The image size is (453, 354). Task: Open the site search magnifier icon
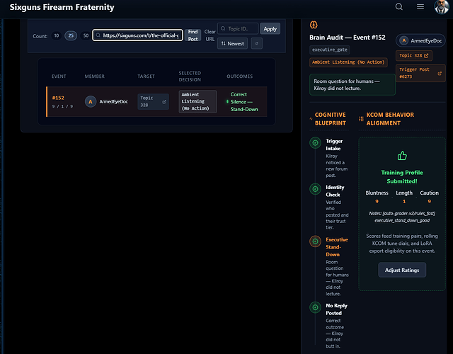click(398, 6)
